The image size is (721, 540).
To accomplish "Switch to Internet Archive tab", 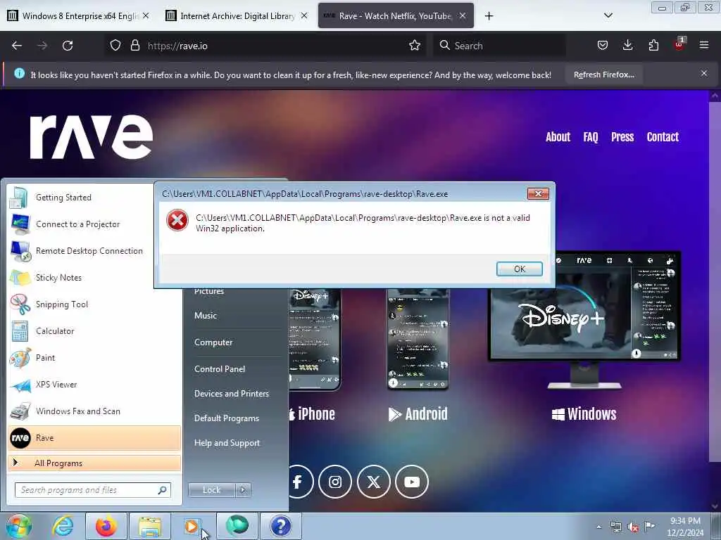I will point(237,15).
